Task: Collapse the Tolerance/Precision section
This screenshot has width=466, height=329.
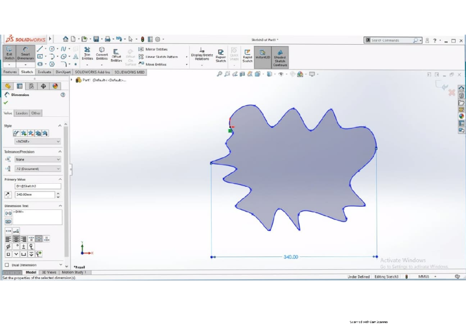Action: coord(60,152)
